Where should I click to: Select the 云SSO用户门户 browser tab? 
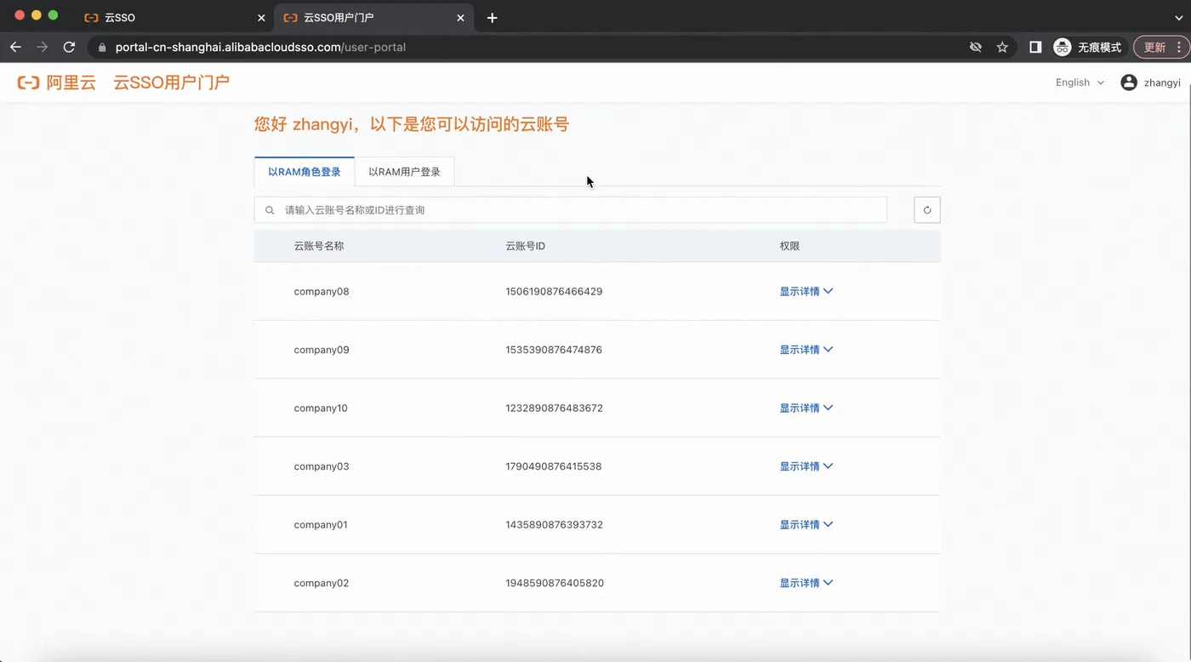(374, 17)
